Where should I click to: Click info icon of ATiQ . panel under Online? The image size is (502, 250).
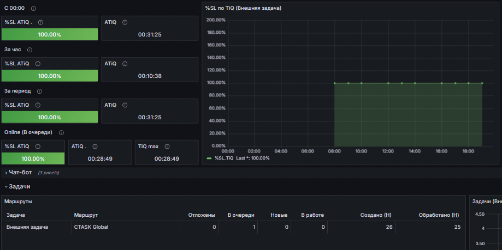coord(95,147)
